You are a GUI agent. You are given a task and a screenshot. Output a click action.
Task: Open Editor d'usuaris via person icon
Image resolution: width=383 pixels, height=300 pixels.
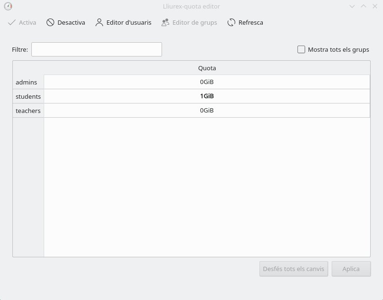[x=99, y=22]
